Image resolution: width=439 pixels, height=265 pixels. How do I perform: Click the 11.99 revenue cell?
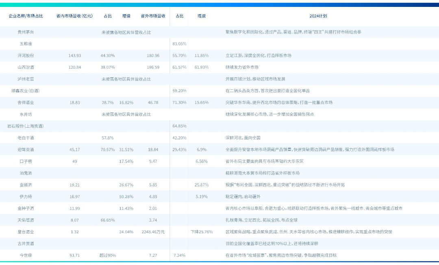point(75,208)
